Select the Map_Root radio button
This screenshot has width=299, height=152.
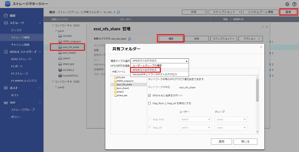click(x=149, y=119)
